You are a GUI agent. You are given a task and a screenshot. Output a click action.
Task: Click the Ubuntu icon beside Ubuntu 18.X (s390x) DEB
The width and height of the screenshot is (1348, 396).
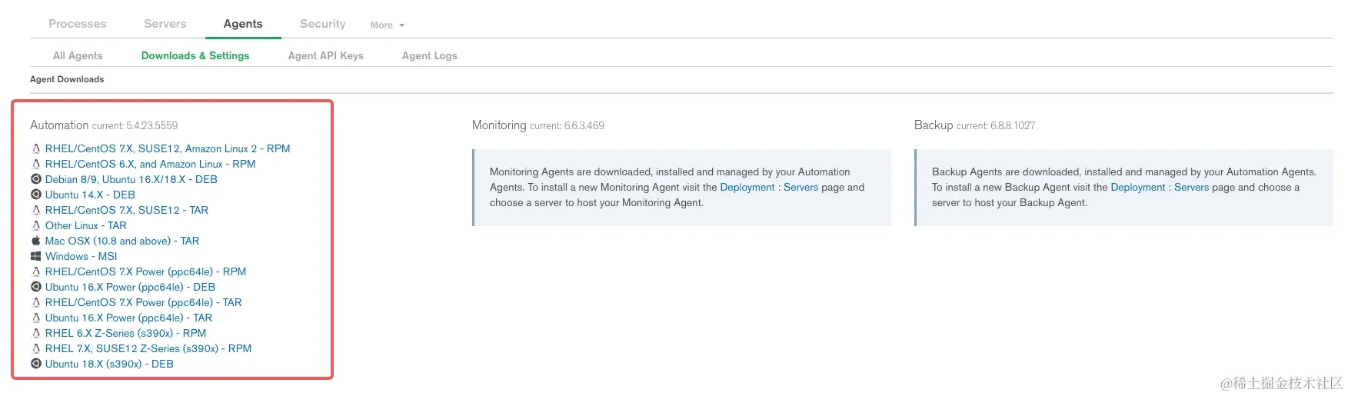35,364
